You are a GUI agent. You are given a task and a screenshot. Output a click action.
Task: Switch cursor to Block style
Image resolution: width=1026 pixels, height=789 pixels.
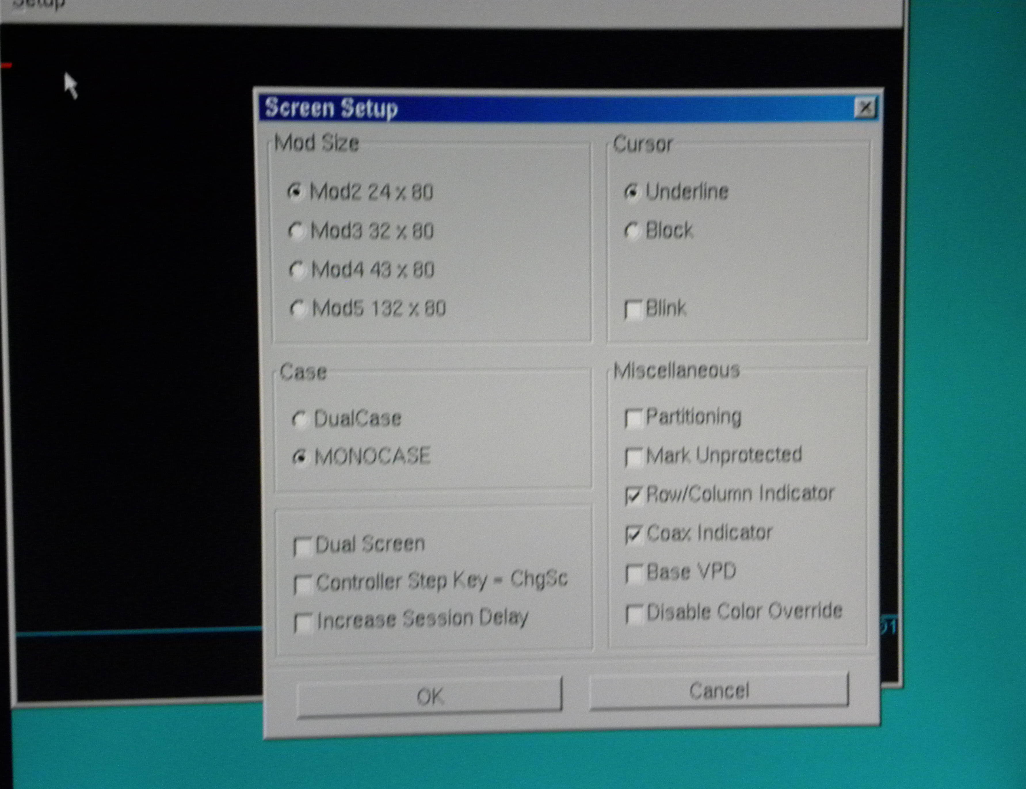(632, 230)
